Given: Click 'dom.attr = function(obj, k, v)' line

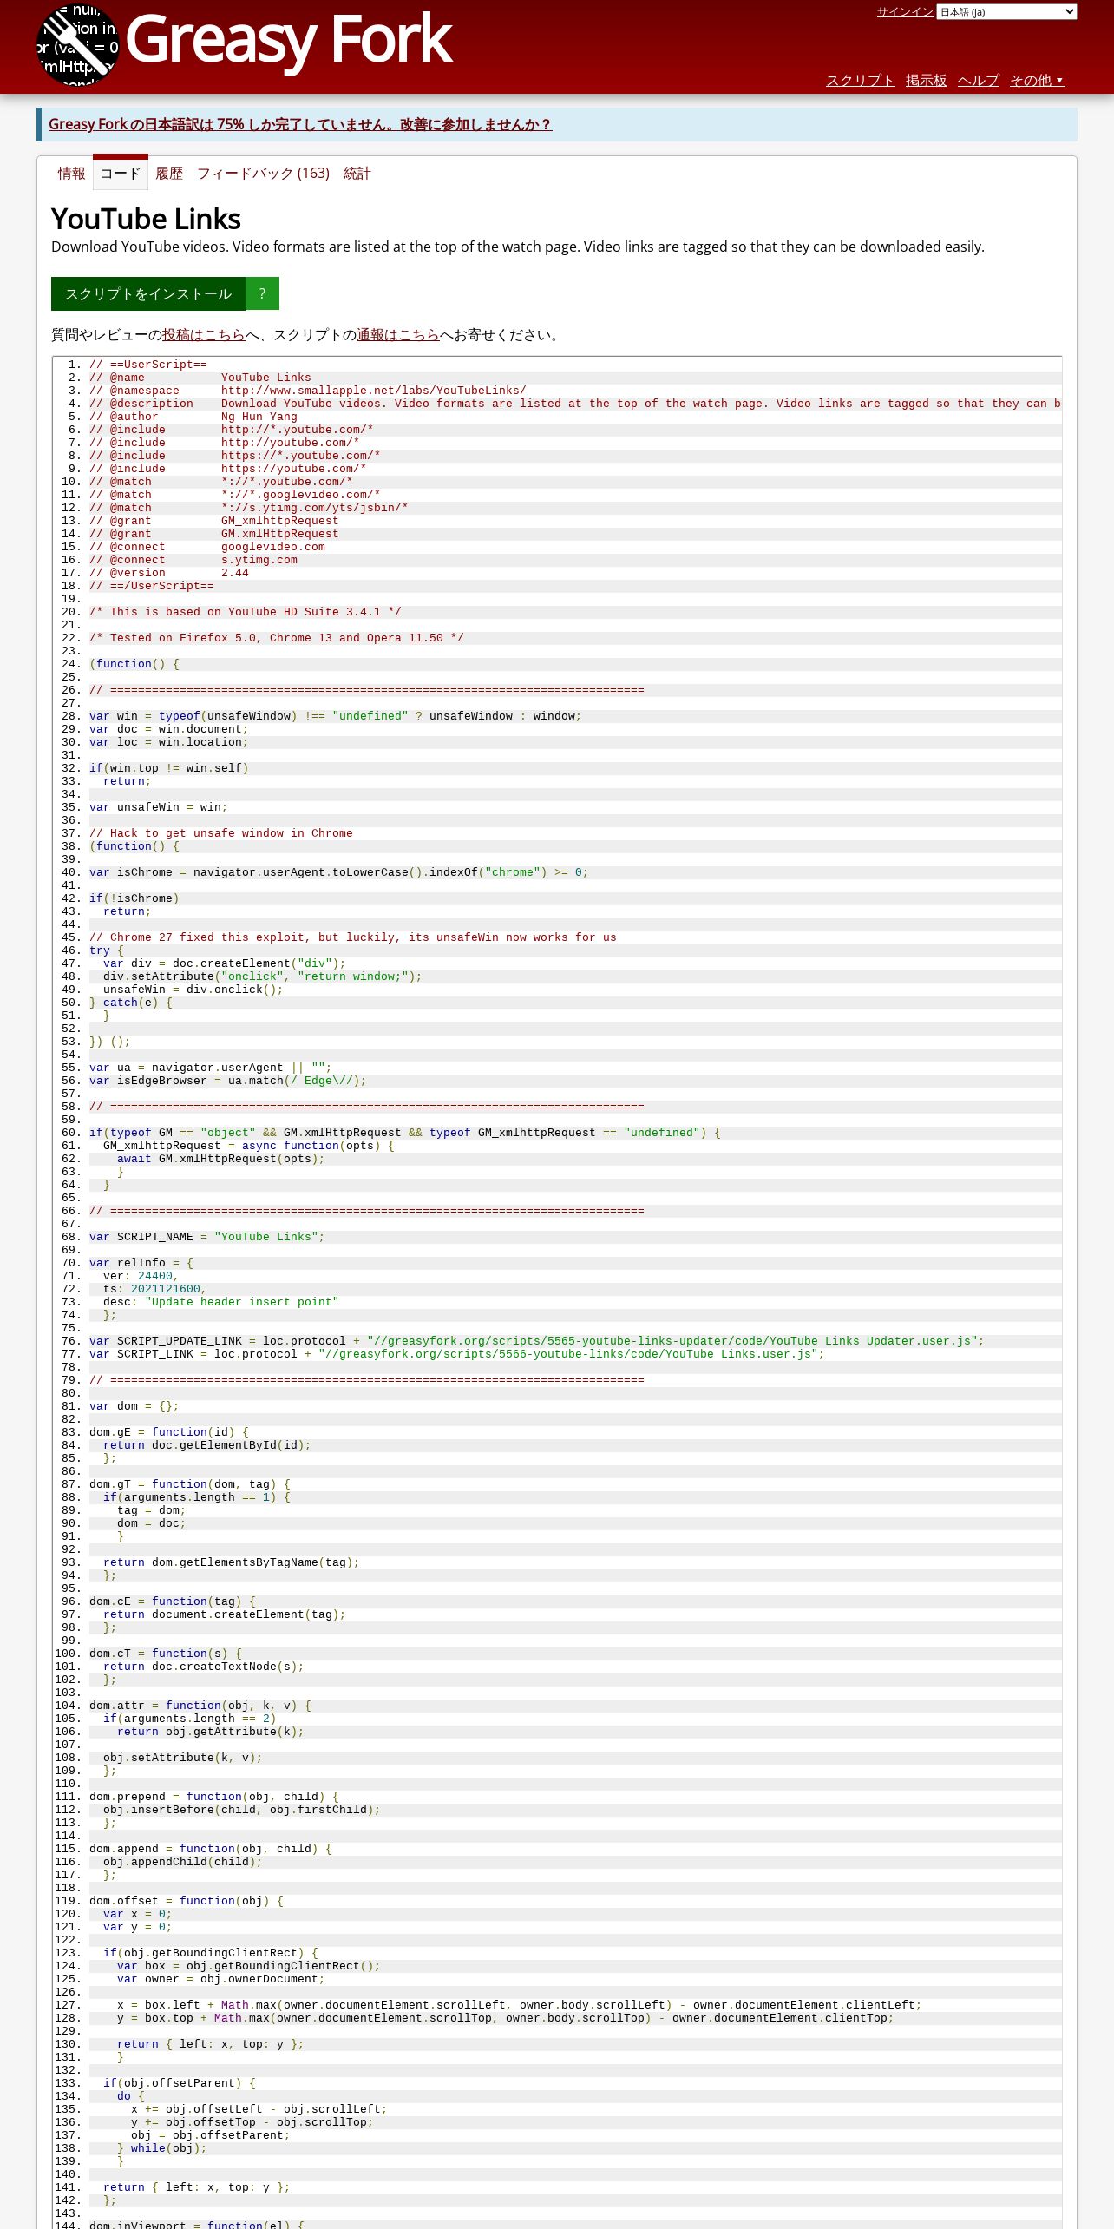Looking at the screenshot, I should click(x=200, y=1706).
